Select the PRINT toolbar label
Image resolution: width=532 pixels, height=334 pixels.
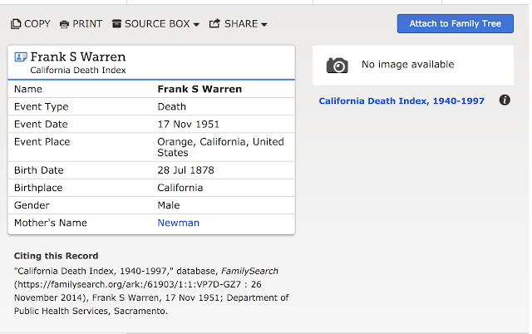[87, 24]
